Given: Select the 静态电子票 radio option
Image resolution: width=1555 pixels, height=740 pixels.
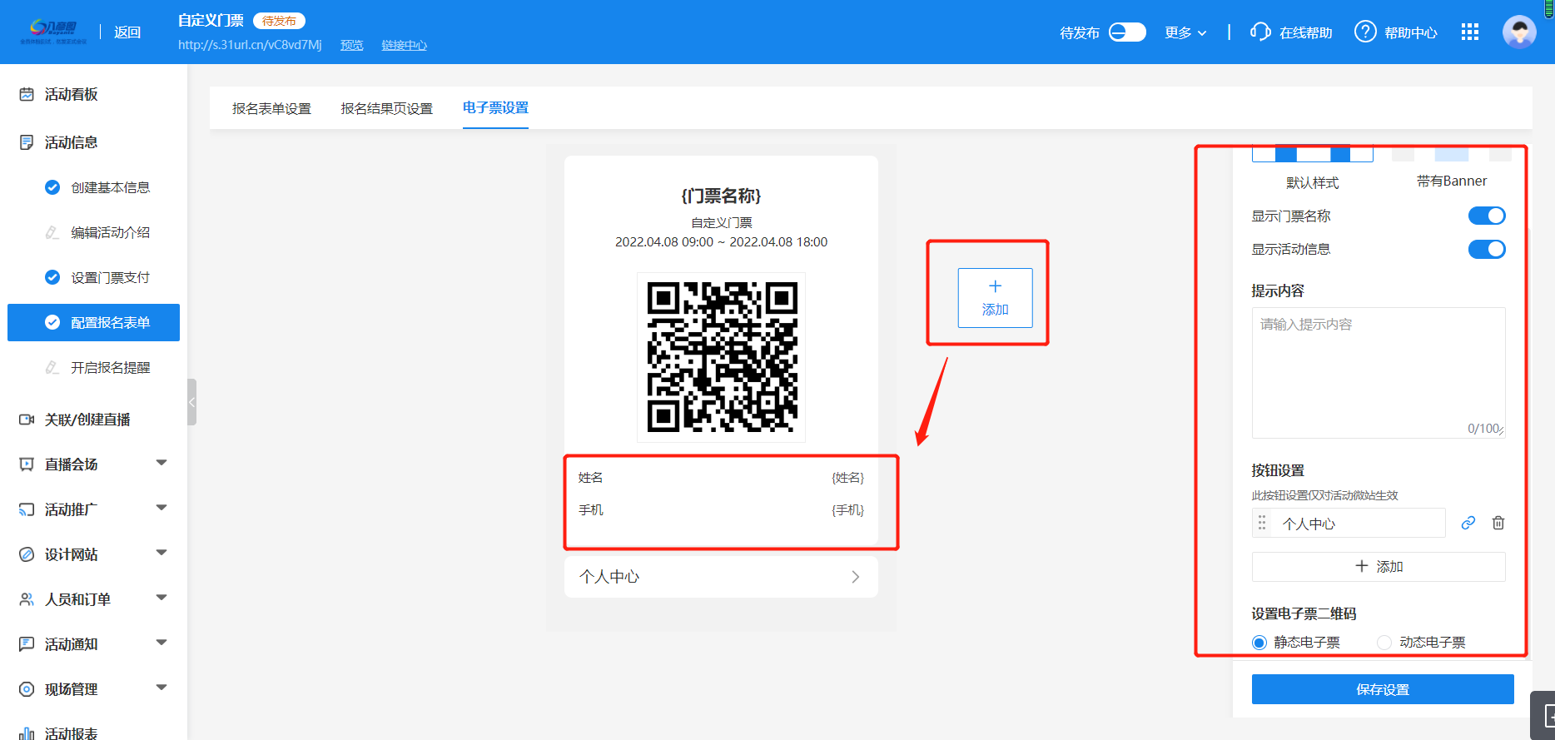Looking at the screenshot, I should [x=1259, y=643].
